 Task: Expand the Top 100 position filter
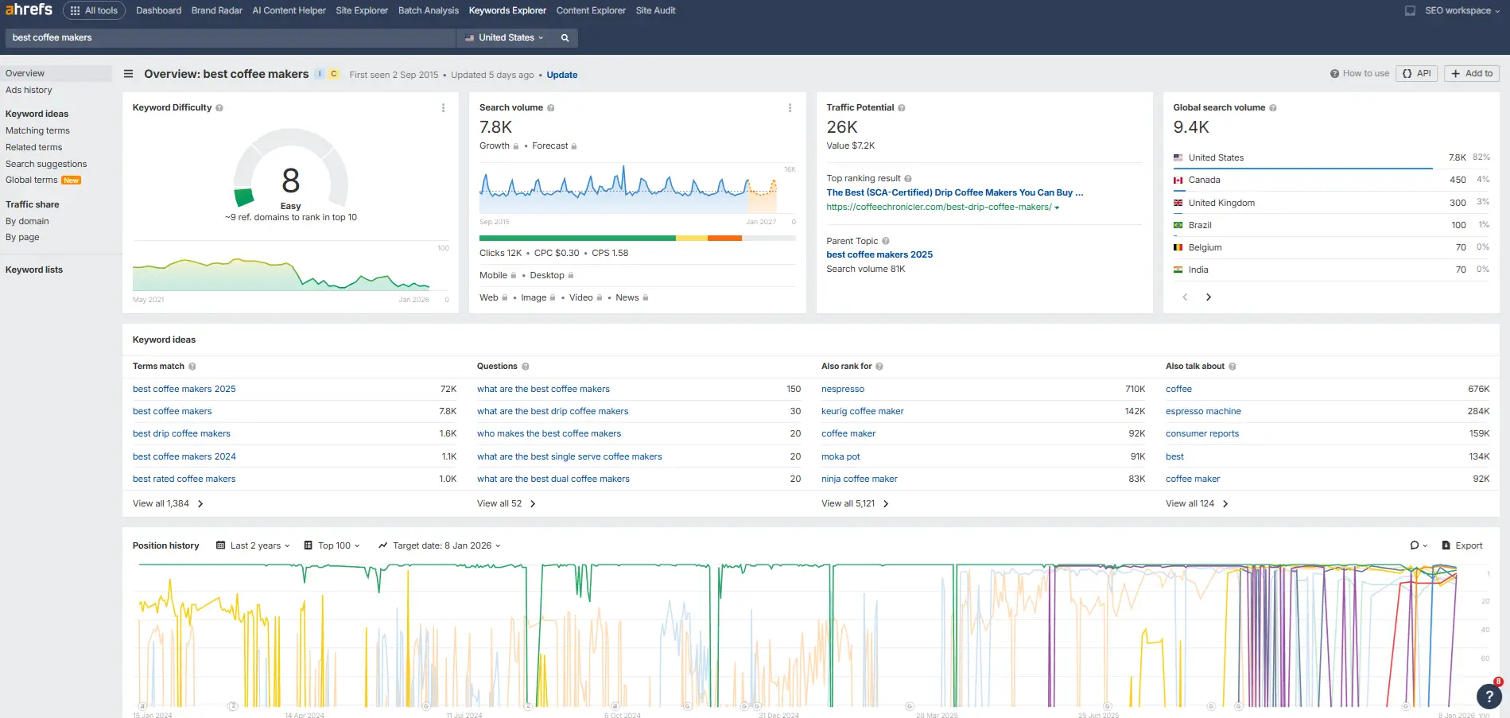pos(333,545)
